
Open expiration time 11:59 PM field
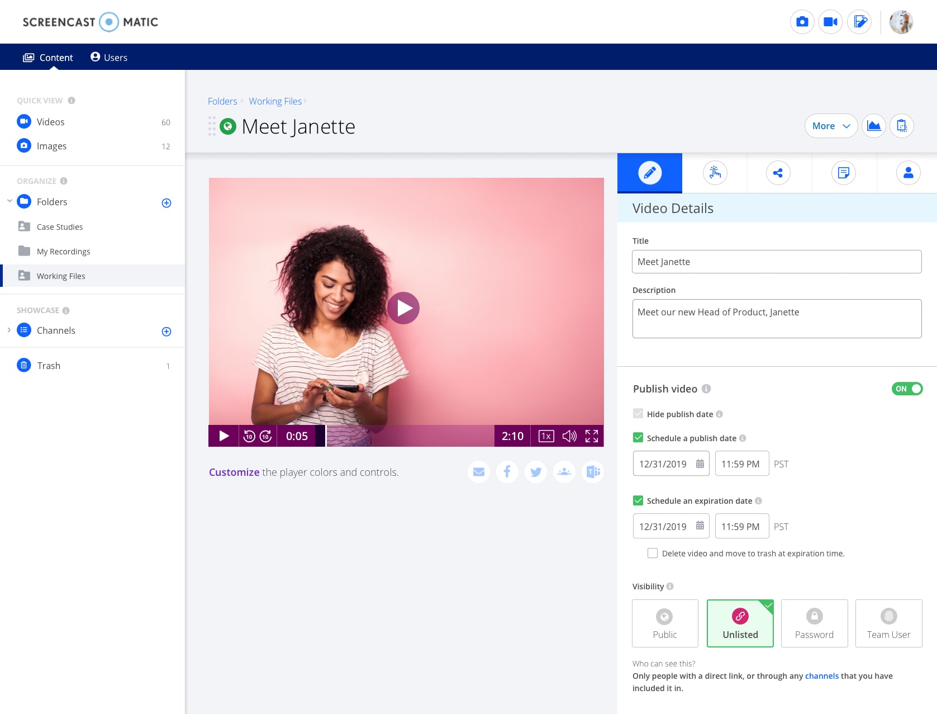[742, 526]
